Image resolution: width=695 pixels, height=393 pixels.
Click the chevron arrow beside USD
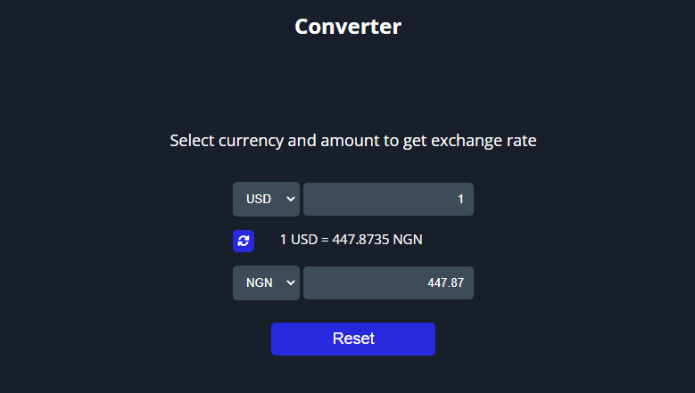[291, 199]
